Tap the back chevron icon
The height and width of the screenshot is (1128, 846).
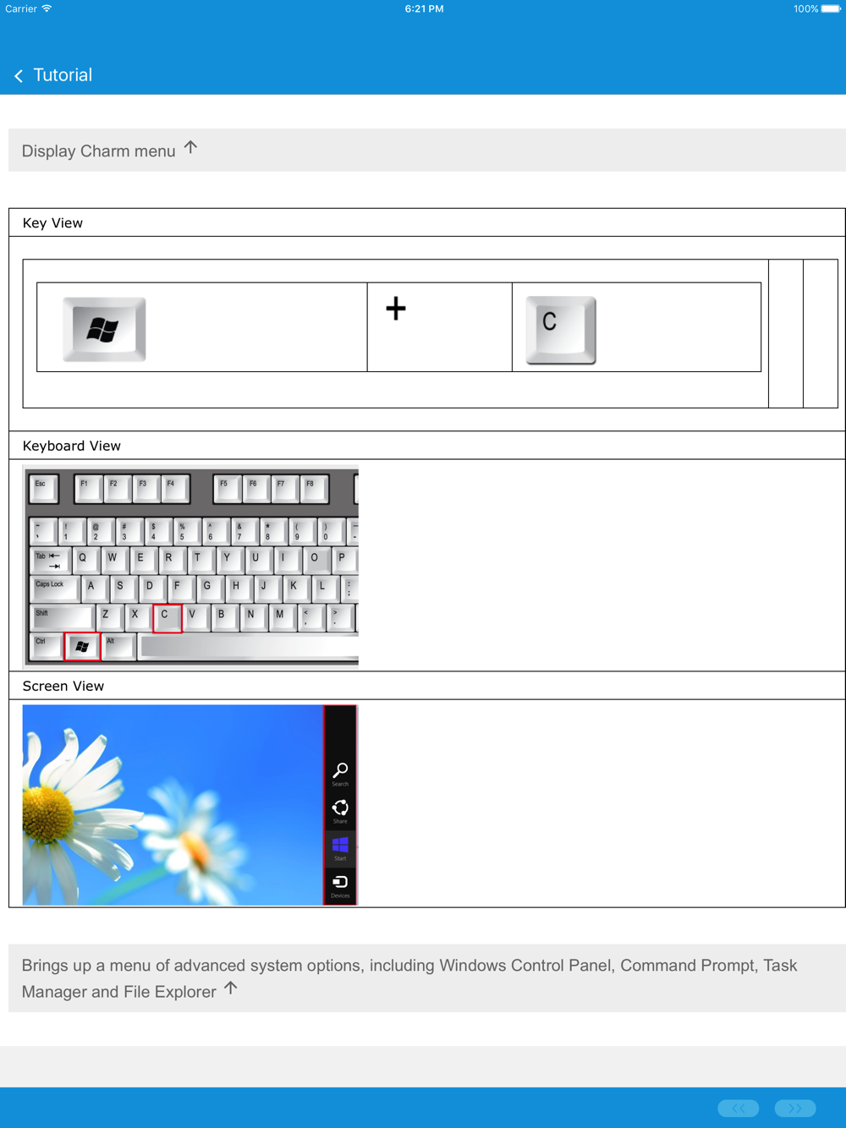click(19, 76)
